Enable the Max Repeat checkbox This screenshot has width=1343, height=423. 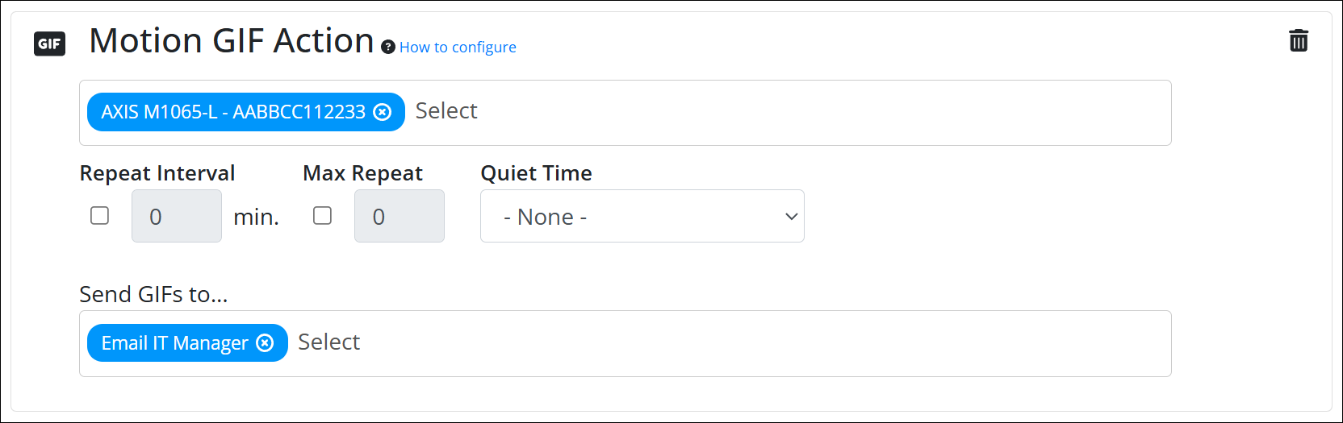coord(322,216)
